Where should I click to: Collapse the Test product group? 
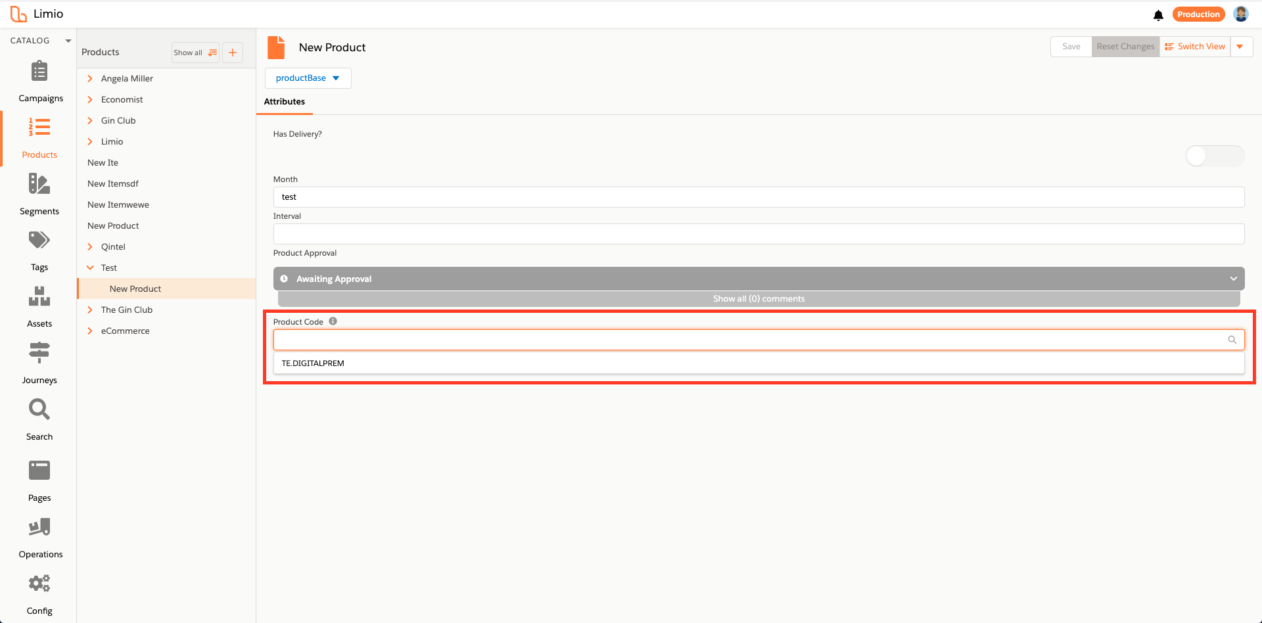tap(91, 267)
